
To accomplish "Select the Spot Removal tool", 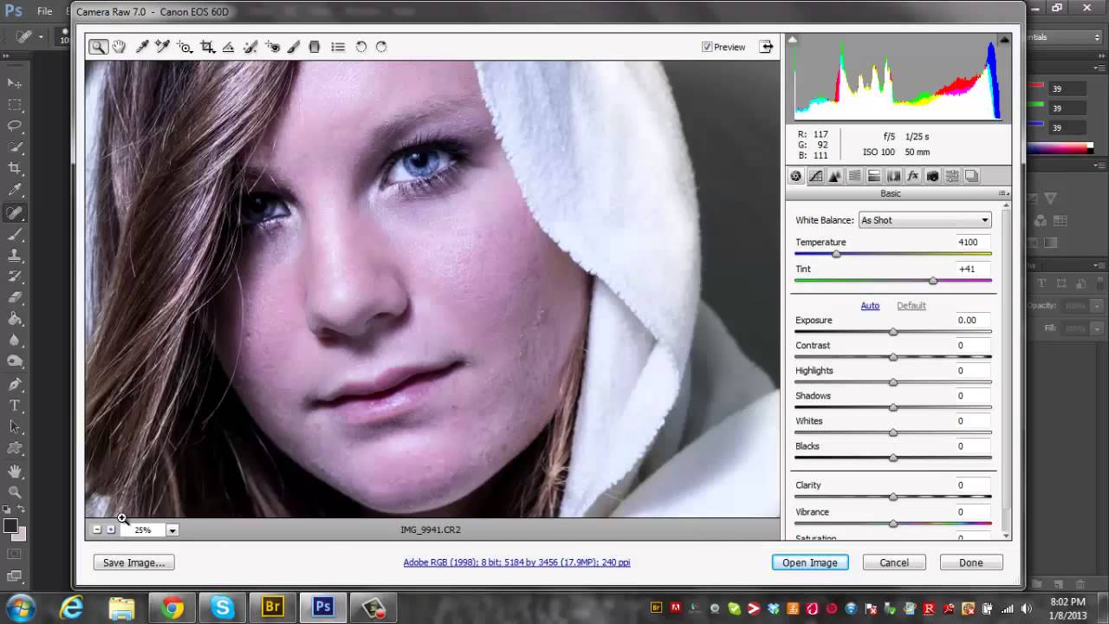I will pyautogui.click(x=251, y=47).
